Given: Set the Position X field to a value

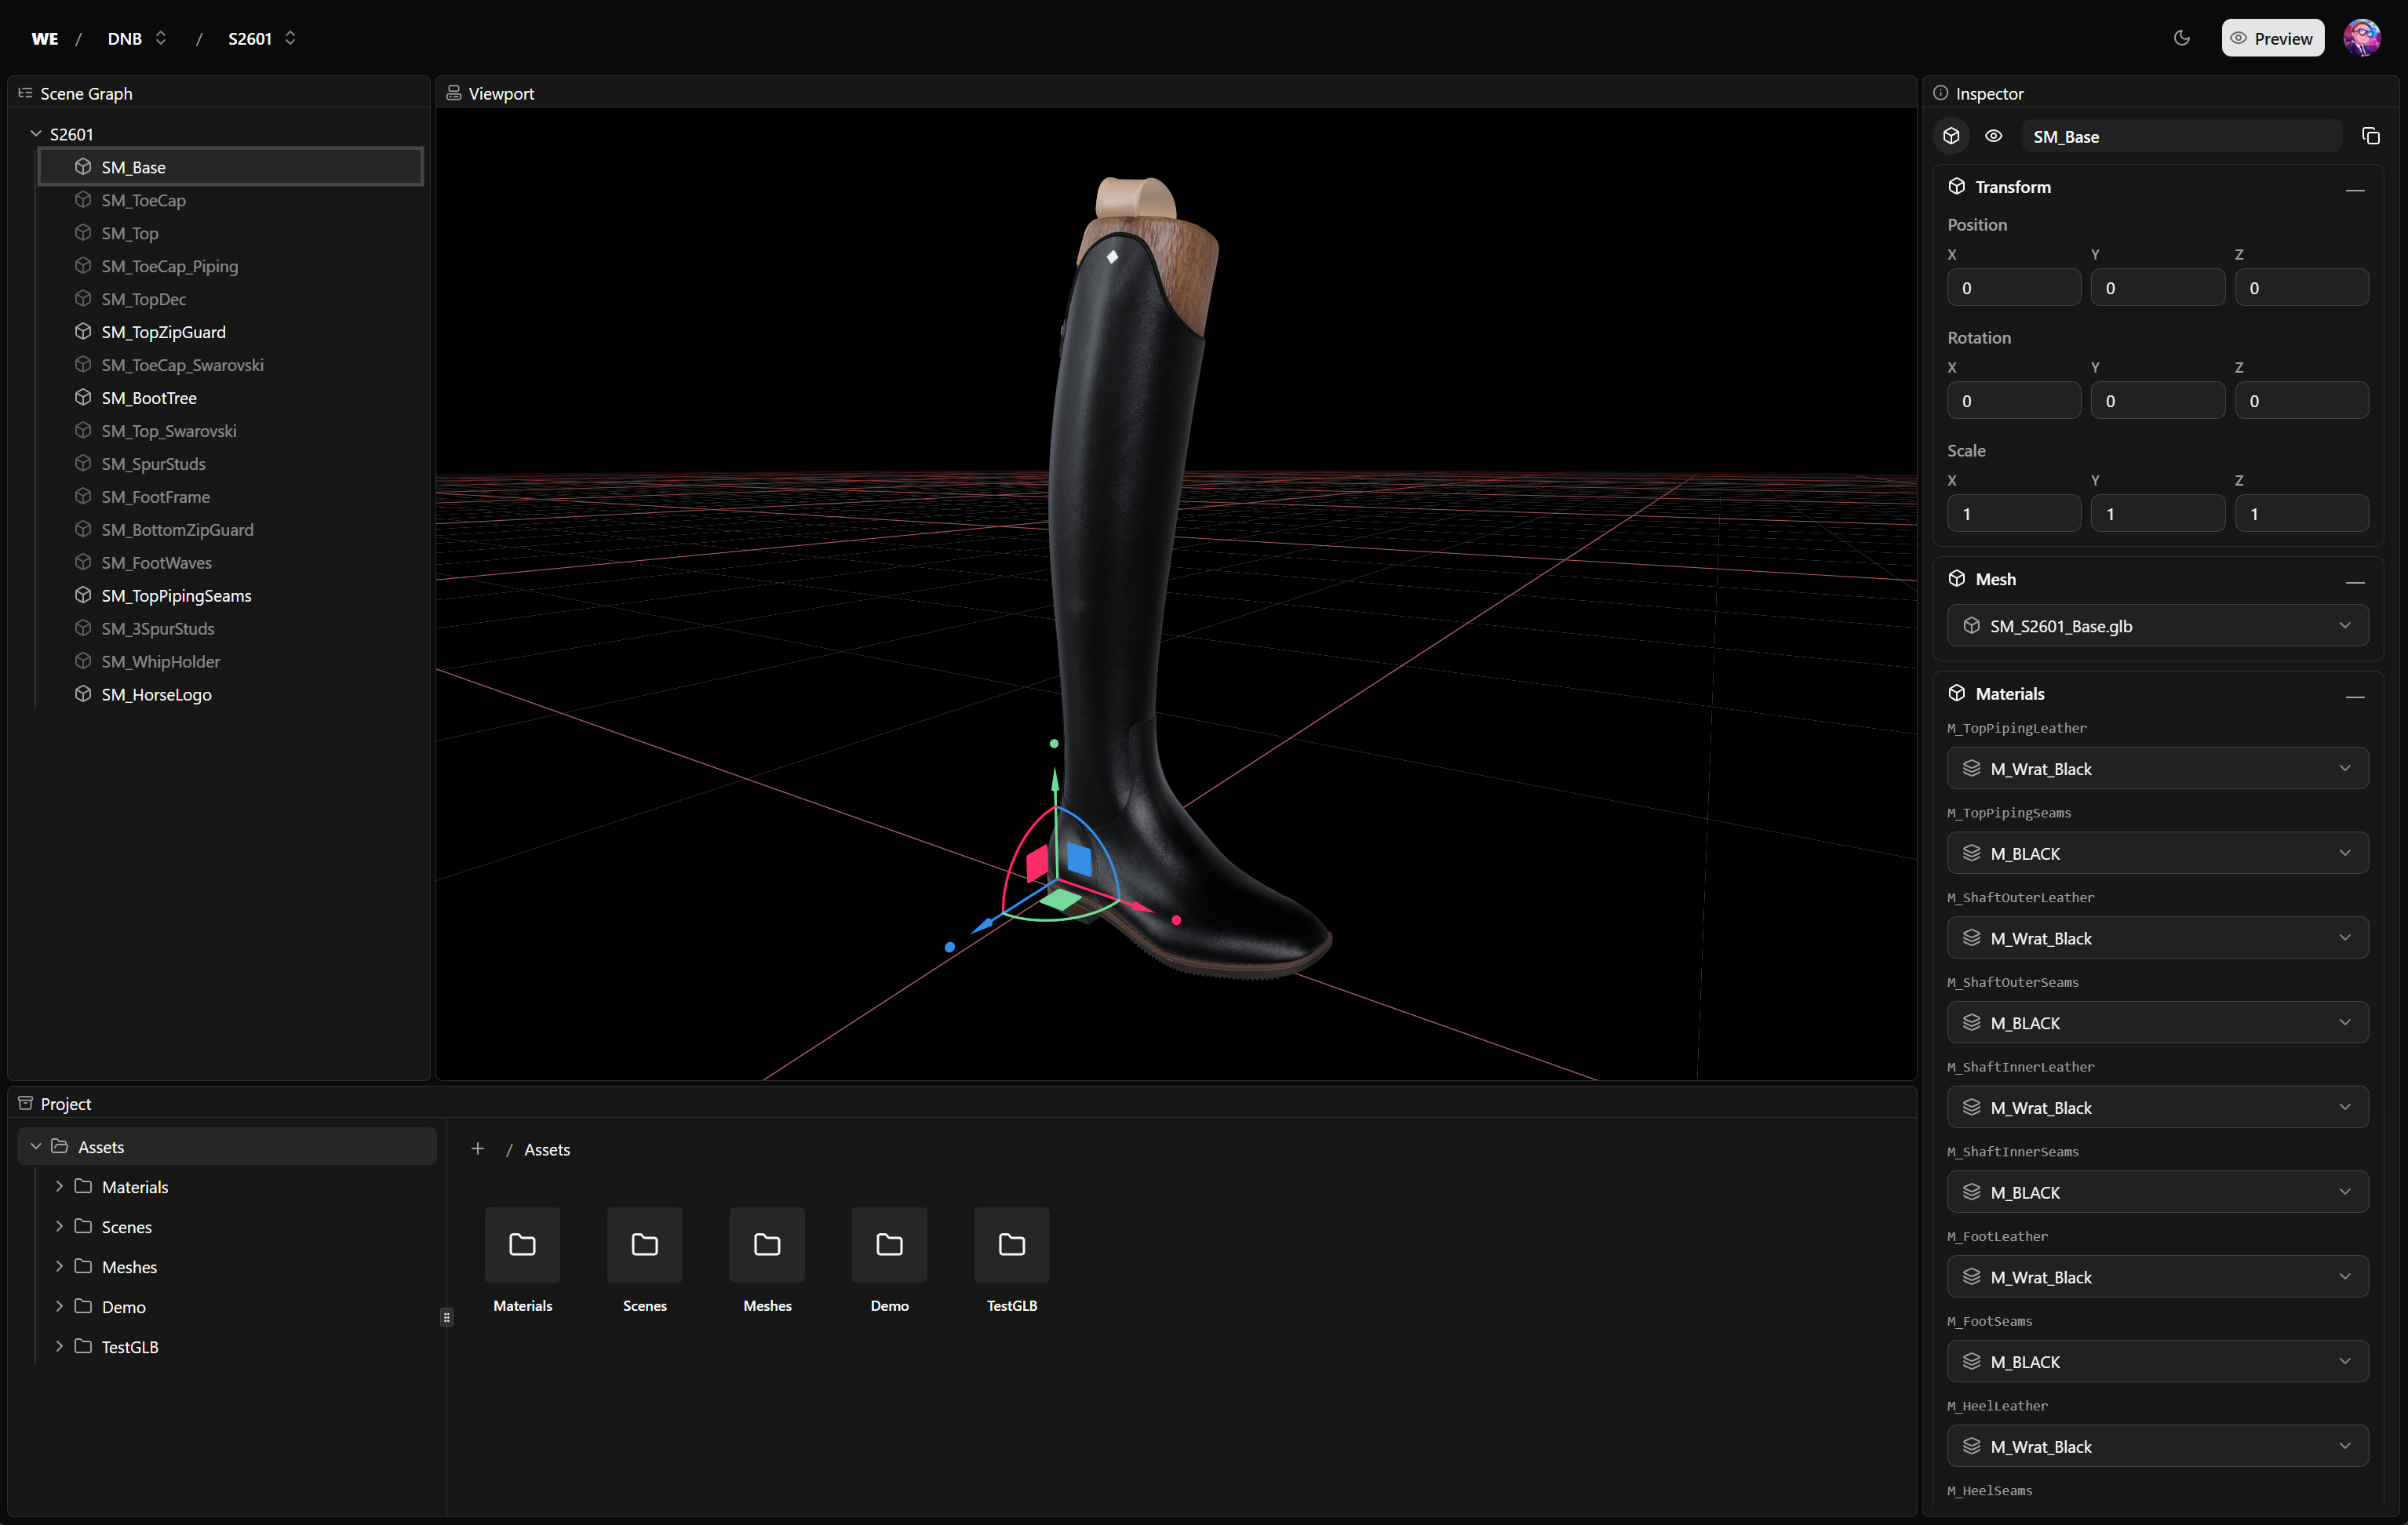Looking at the screenshot, I should pyautogui.click(x=2013, y=287).
